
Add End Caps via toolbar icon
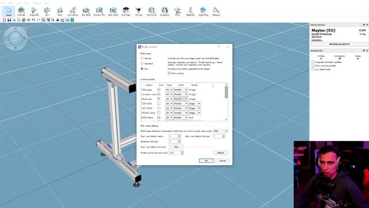[x=126, y=11]
